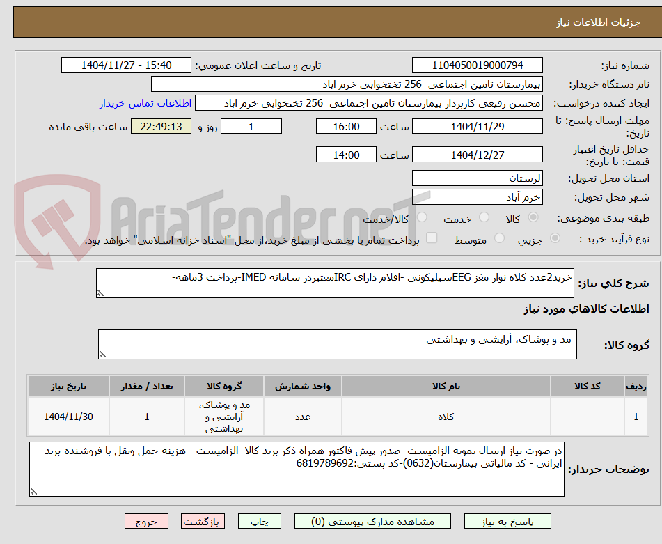Click the deadline date 1404/11/29 field
The image size is (662, 544).
pos(477,126)
